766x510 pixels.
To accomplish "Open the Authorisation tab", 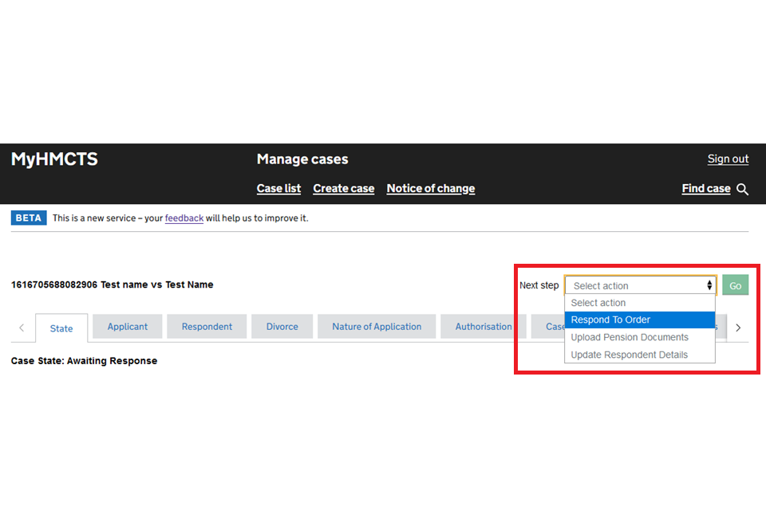I will pos(484,327).
